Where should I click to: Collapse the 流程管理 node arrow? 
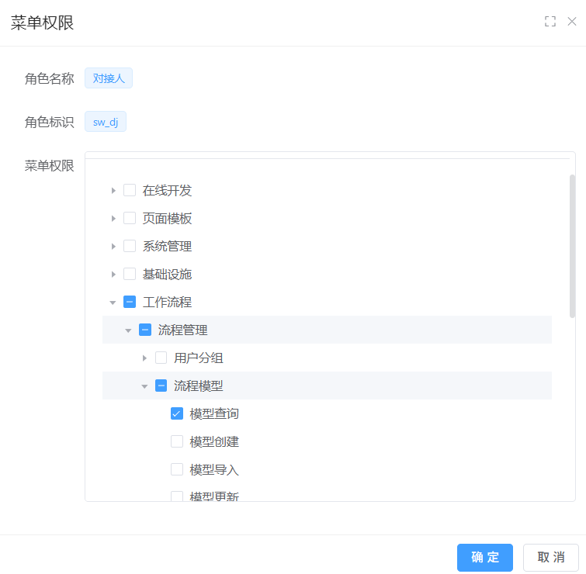tap(129, 330)
